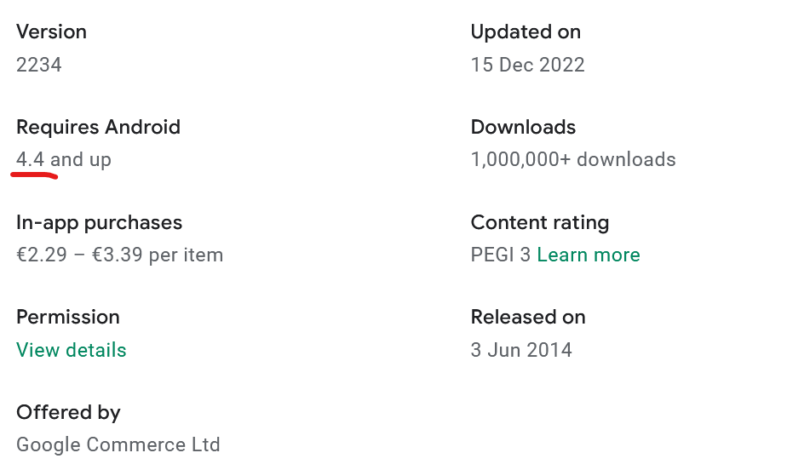Click the red underline beneath 4.4
The height and width of the screenshot is (470, 787).
click(x=34, y=175)
